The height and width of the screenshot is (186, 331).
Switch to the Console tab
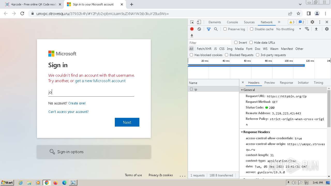tap(232, 22)
